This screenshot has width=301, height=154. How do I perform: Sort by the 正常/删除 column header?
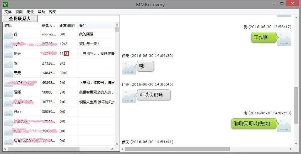68,26
